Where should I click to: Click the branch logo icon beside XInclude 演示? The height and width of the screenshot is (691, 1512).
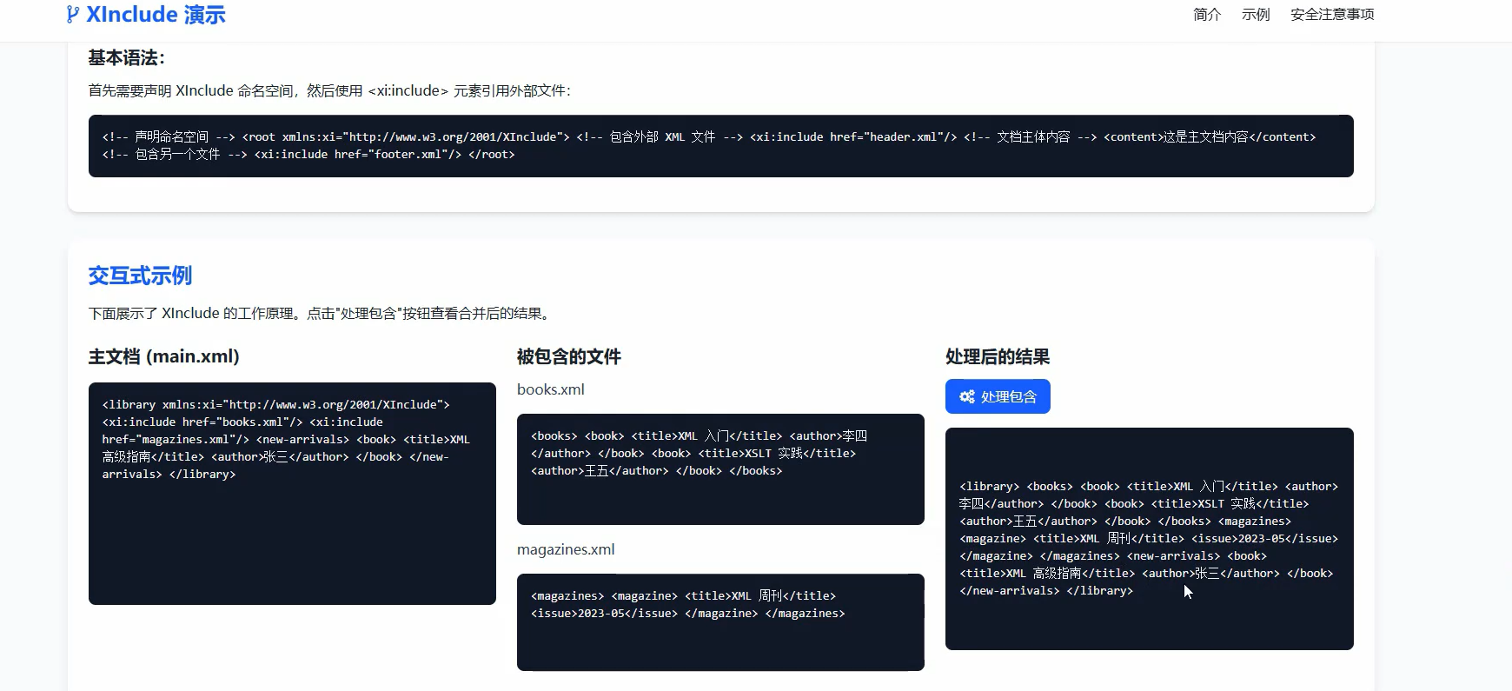pyautogui.click(x=73, y=15)
